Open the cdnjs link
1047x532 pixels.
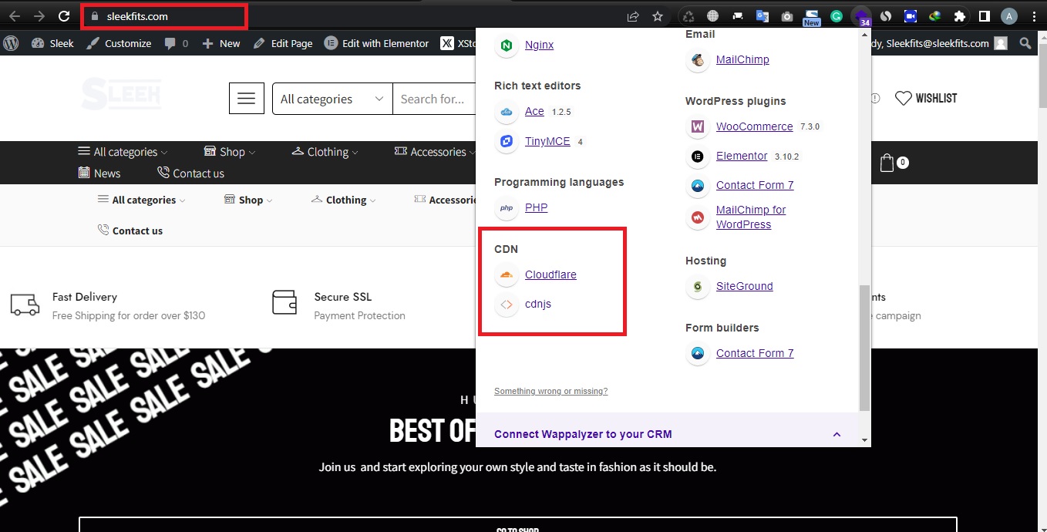pyautogui.click(x=538, y=304)
